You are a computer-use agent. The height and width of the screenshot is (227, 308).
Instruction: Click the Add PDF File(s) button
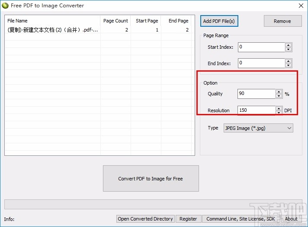(x=219, y=21)
